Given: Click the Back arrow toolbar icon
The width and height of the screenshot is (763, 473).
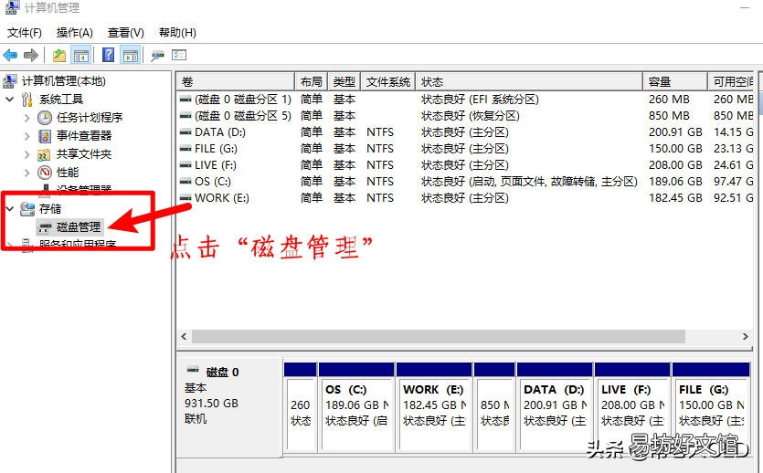Looking at the screenshot, I should (x=10, y=55).
